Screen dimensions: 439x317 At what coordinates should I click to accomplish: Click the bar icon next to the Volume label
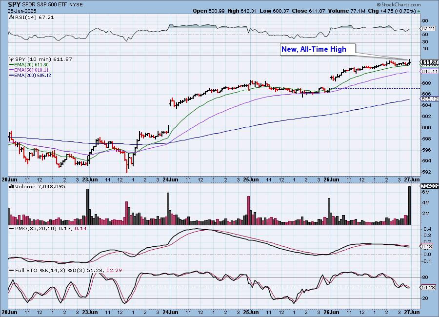pos(12,186)
